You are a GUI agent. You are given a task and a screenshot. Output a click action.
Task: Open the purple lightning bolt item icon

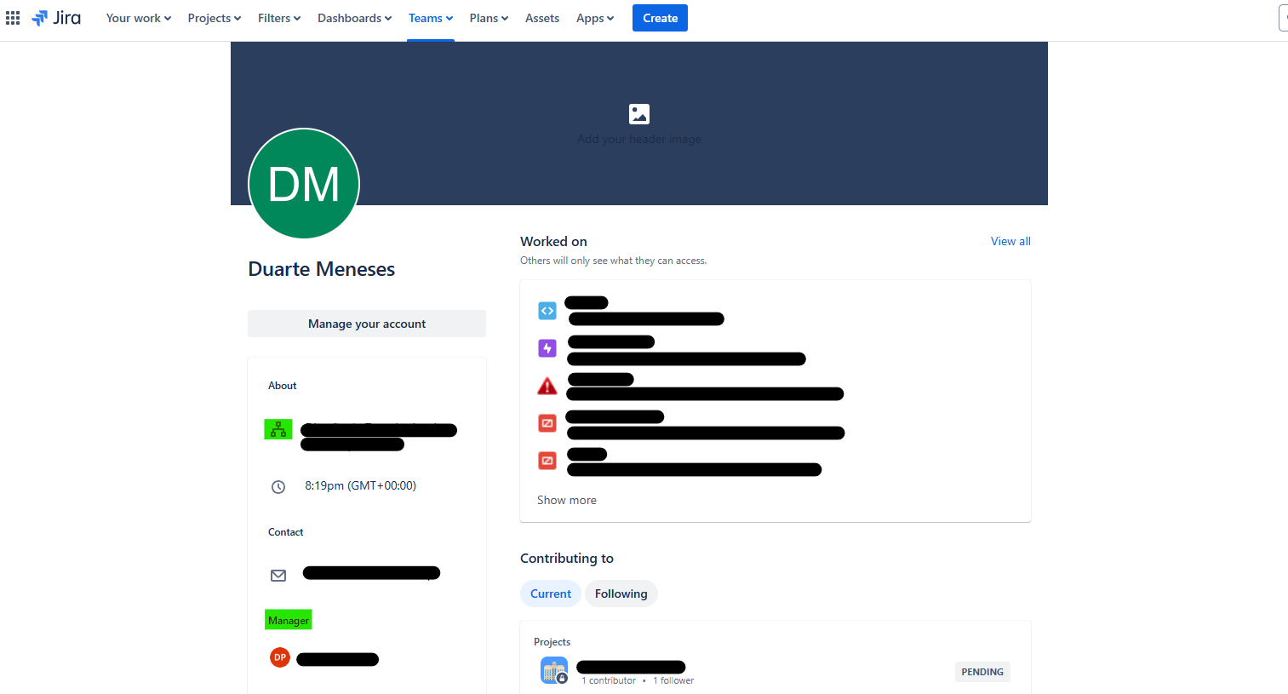point(547,348)
